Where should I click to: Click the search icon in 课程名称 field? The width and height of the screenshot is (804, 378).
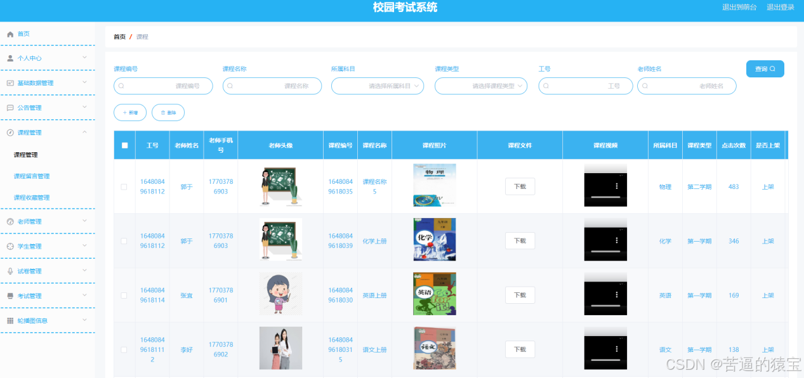pyautogui.click(x=230, y=86)
